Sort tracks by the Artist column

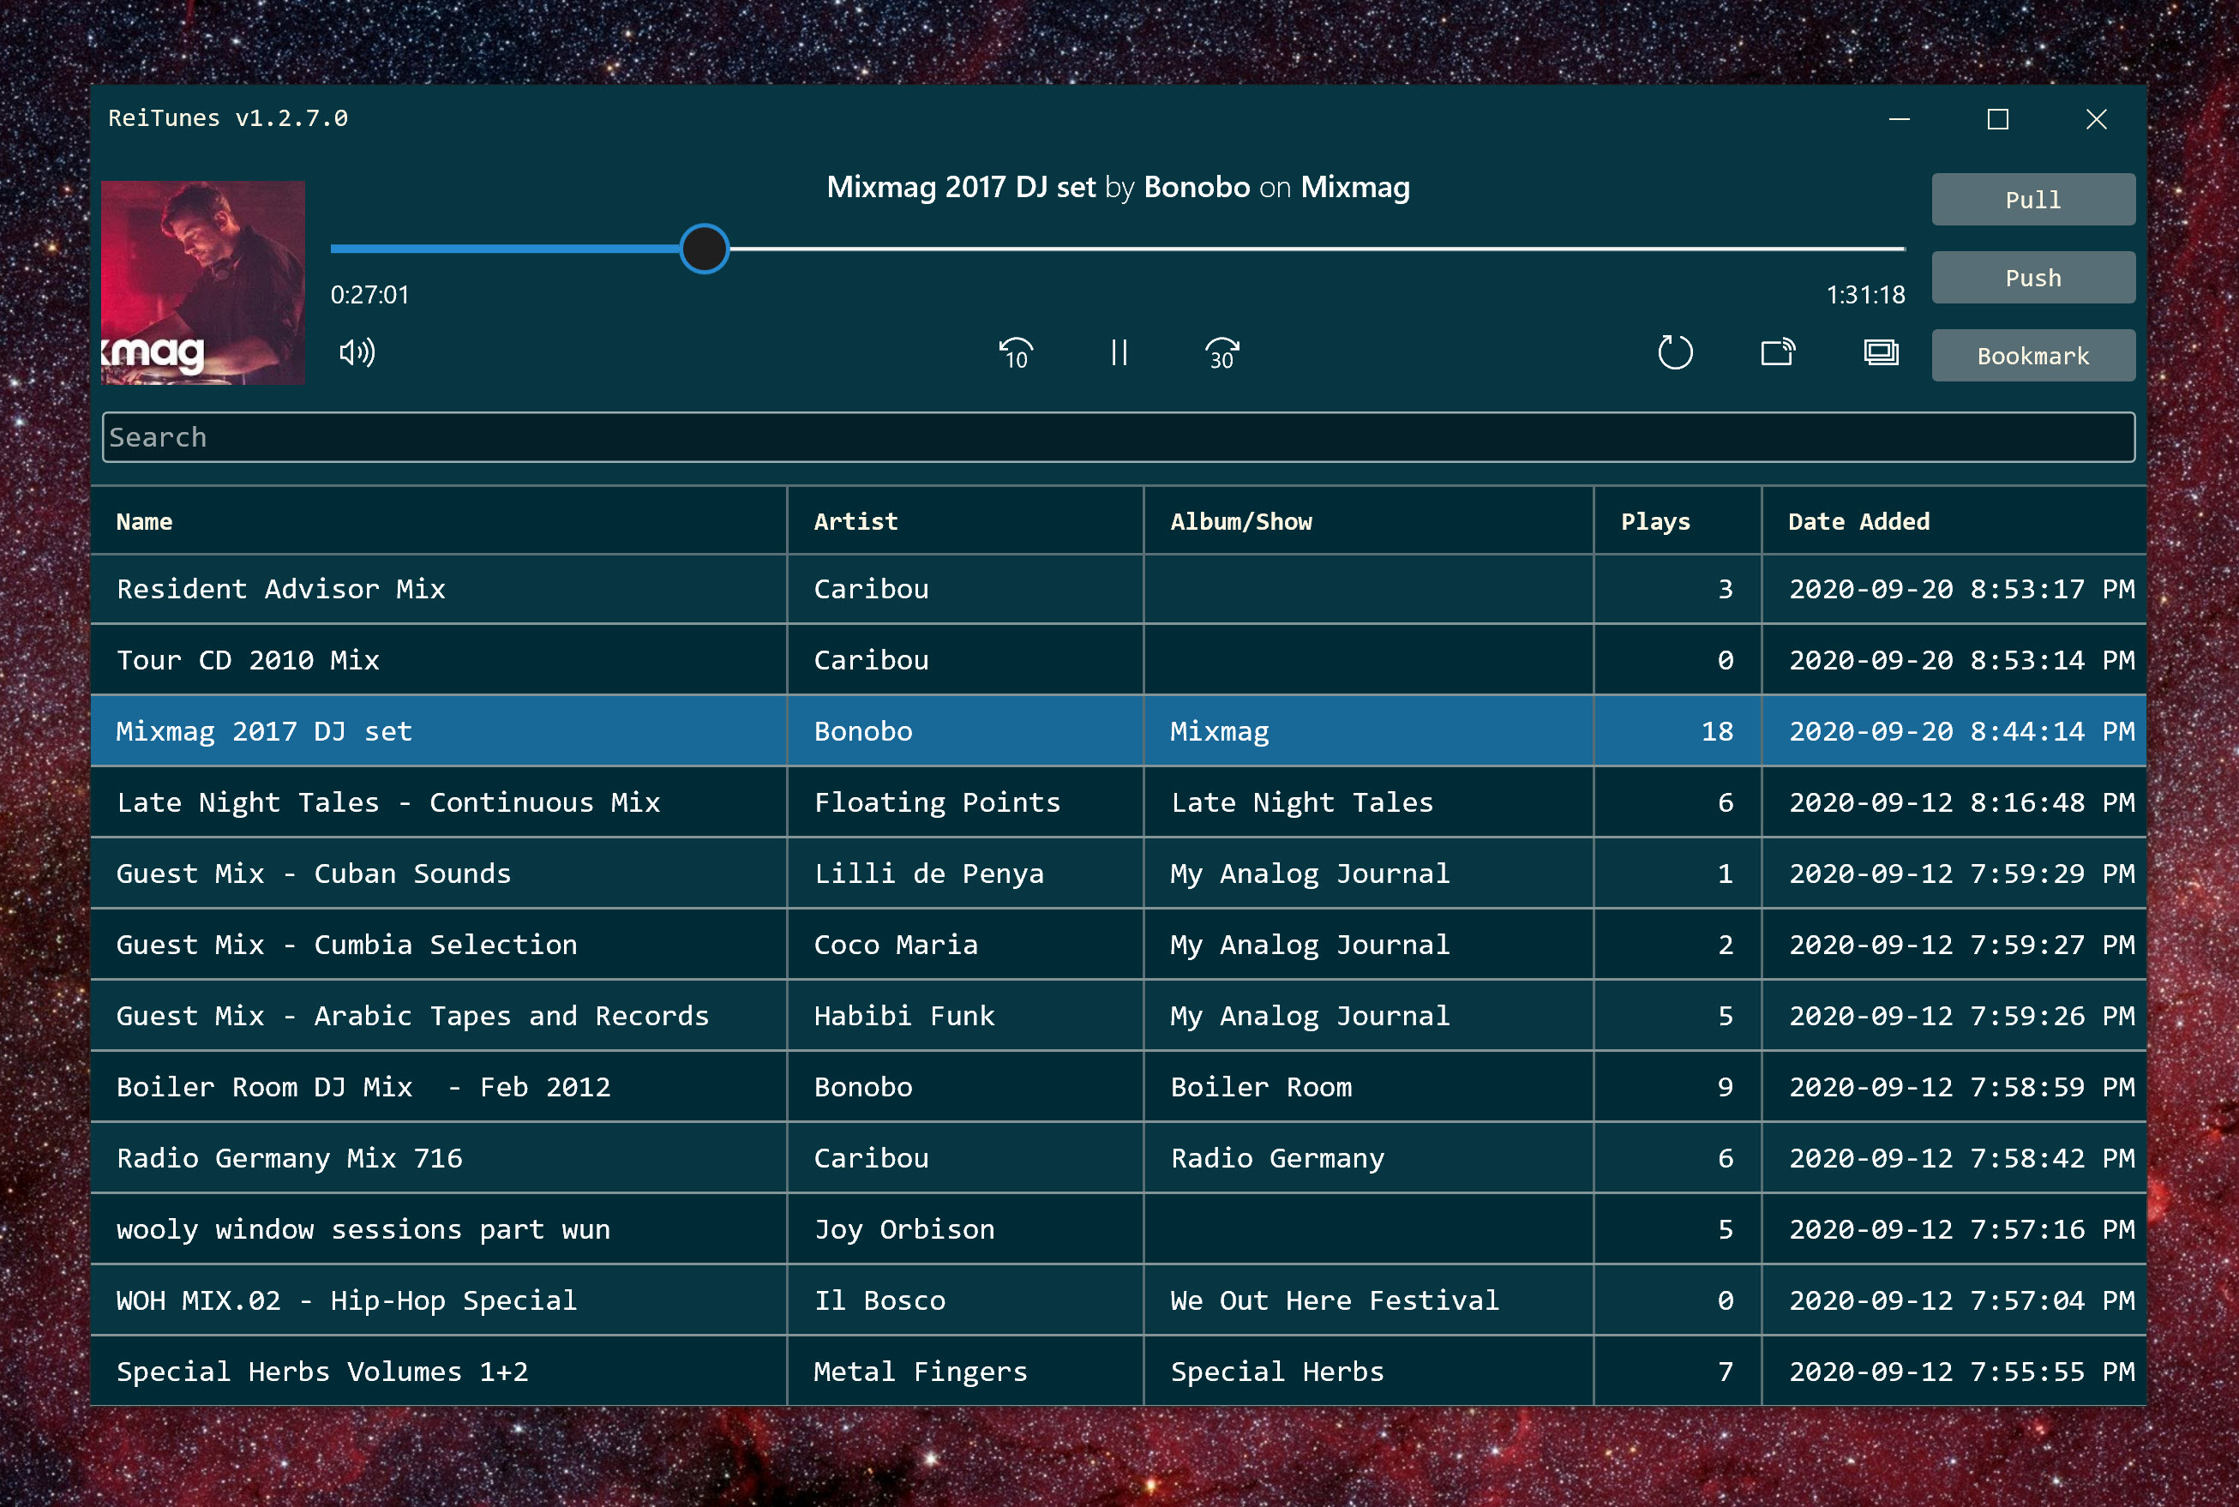tap(855, 521)
